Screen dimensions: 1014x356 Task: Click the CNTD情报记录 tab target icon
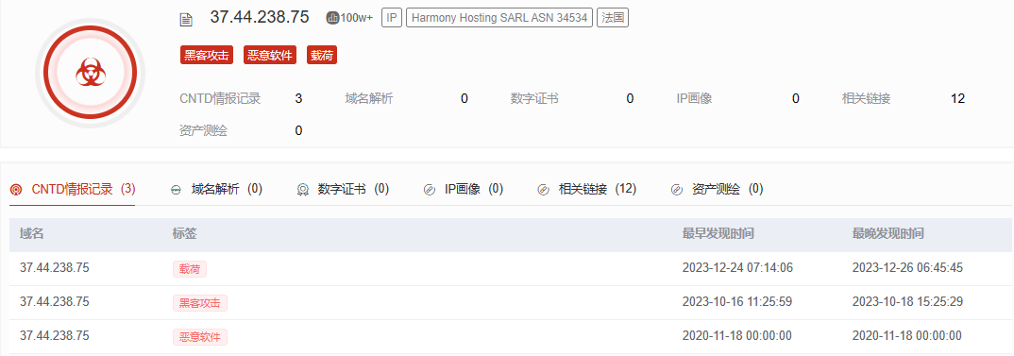(17, 191)
